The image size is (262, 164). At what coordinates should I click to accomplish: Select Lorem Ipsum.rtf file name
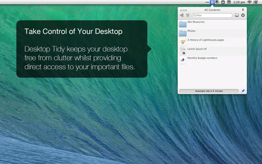click(197, 49)
